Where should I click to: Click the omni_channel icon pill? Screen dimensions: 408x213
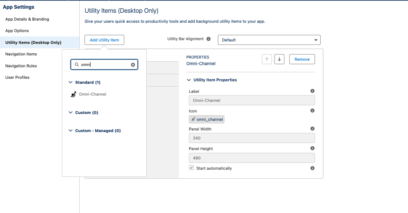[207, 119]
